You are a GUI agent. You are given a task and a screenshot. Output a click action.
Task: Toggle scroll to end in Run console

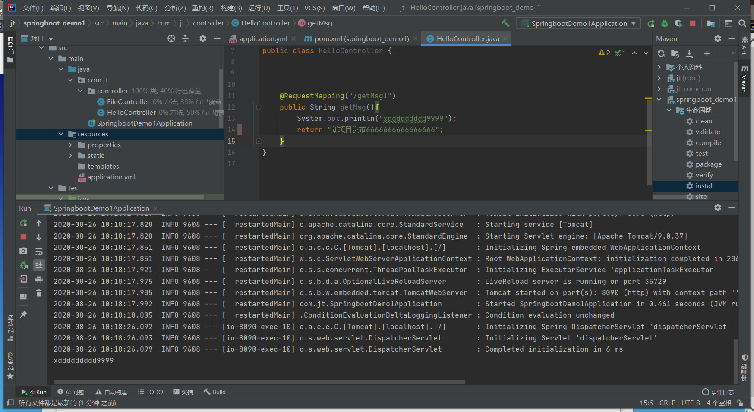click(x=39, y=265)
